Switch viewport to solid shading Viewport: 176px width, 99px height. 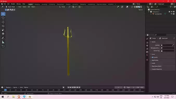pos(137,7)
